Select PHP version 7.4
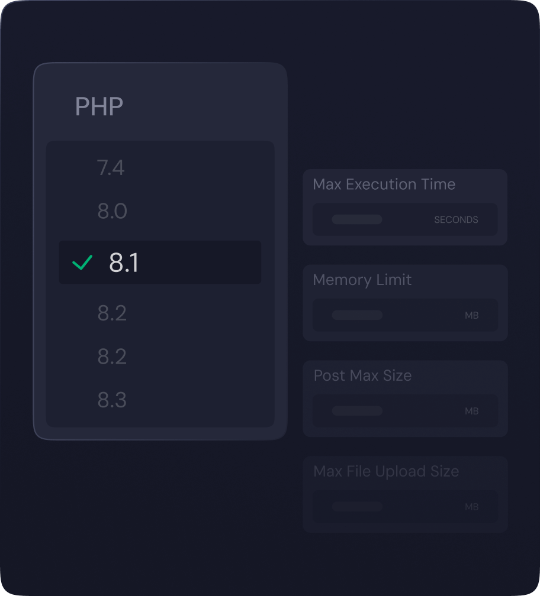 111,169
